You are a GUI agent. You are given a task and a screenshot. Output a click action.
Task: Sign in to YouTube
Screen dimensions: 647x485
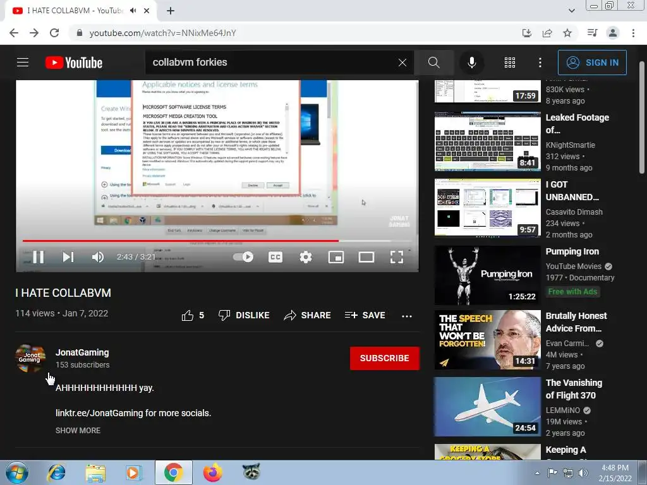click(x=592, y=63)
